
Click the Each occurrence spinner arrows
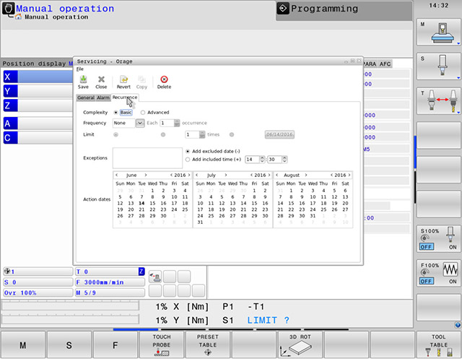177,123
